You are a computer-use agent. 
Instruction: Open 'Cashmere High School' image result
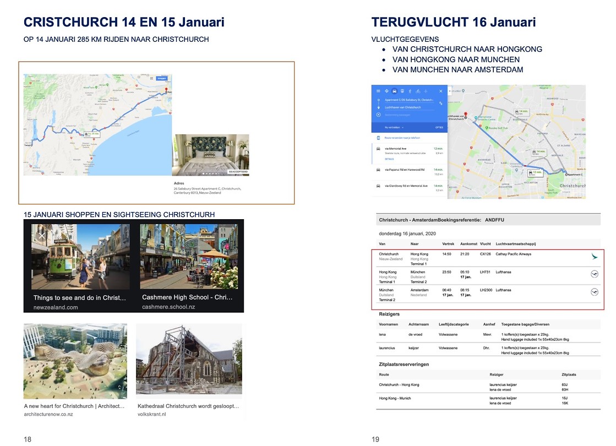(189, 257)
